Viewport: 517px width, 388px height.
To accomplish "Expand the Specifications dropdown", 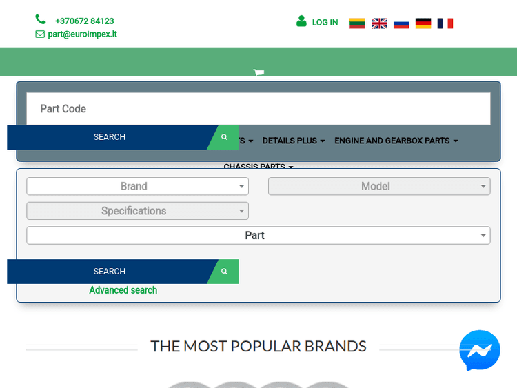I will click(x=137, y=211).
